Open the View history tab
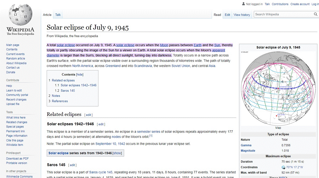The height and width of the screenshot is (178, 319). coord(242,15)
